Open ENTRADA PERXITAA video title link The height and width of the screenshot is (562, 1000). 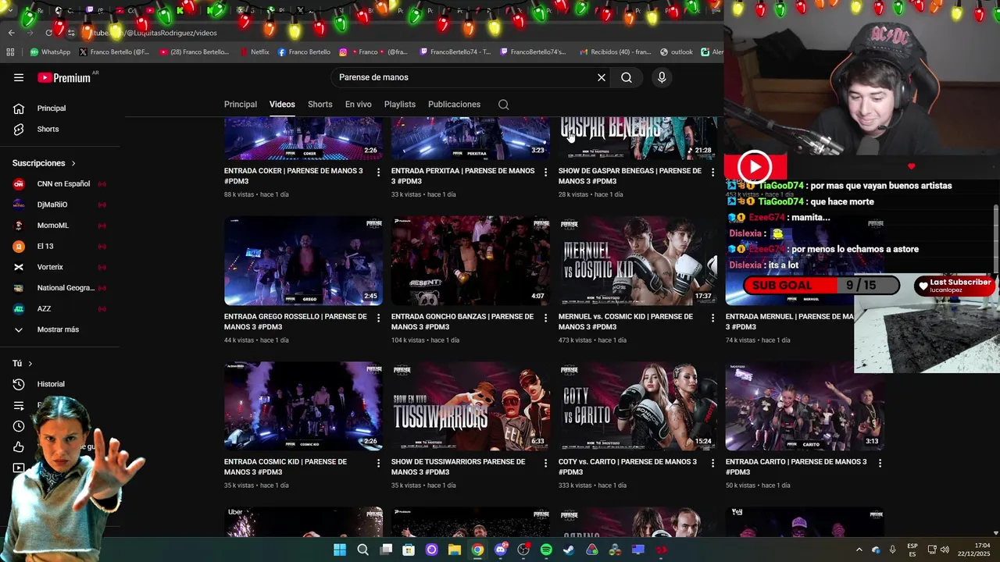[462, 176]
